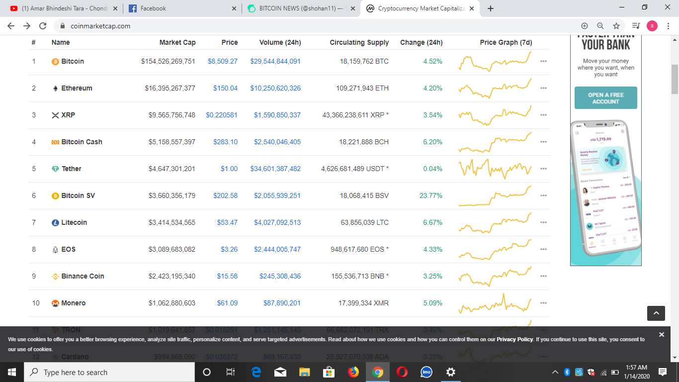Launch the imo app from the taskbar
This screenshot has height=382, width=679.
426,372
